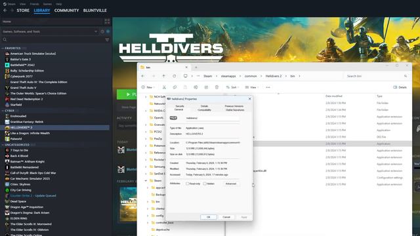This screenshot has height=236, width=420.
Task: Click the Battlefield 2042 game icon
Action: pos(7,65)
